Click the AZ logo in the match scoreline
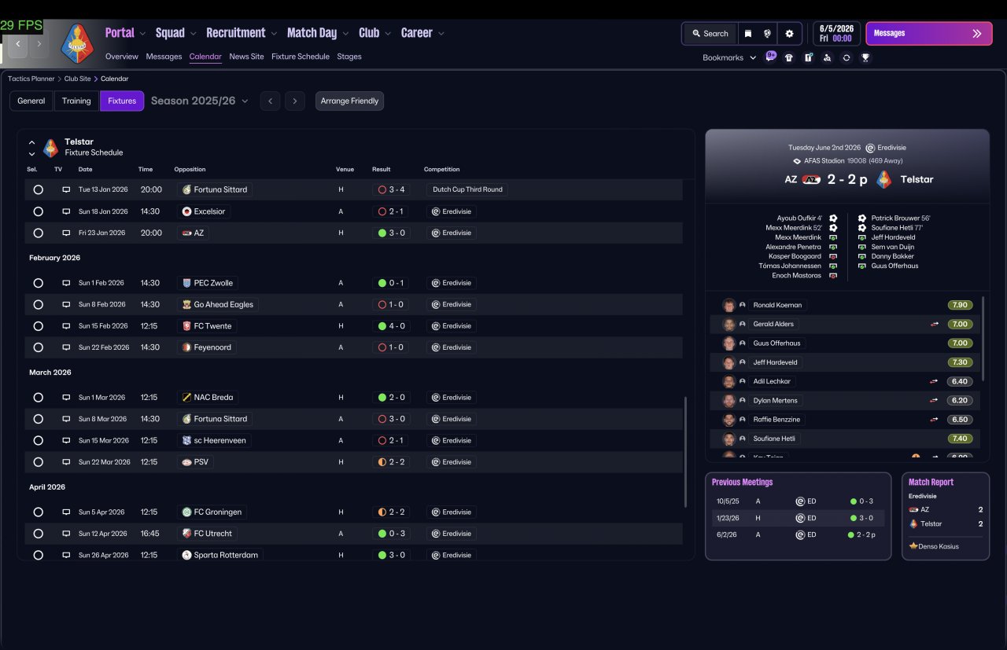Viewport: 1007px width, 650px height. (811, 179)
